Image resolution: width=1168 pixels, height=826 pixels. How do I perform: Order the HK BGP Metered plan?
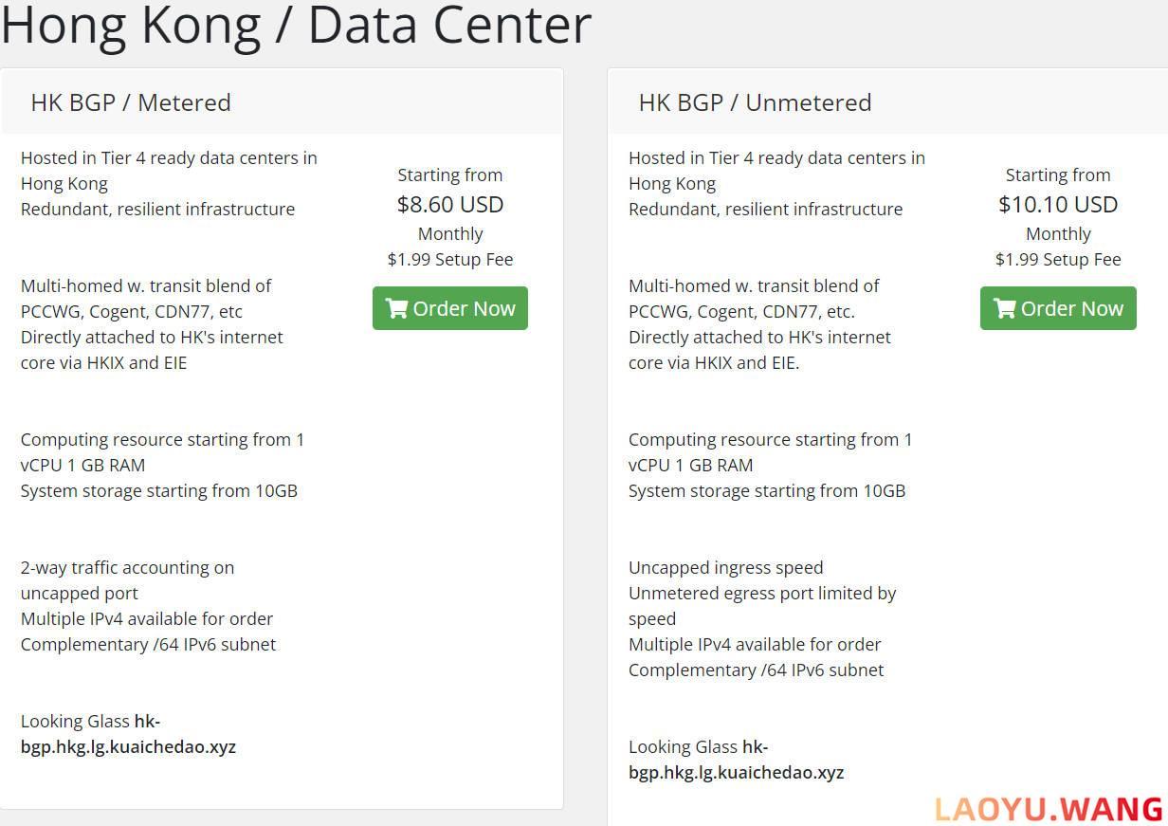(x=450, y=308)
